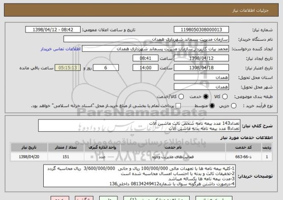Click the public announcement date field 08:42

[x=53, y=29]
